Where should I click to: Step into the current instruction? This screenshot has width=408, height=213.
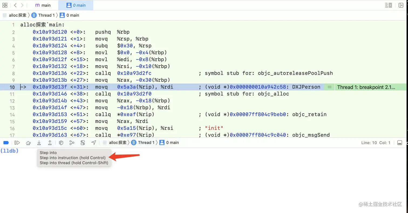click(39, 143)
